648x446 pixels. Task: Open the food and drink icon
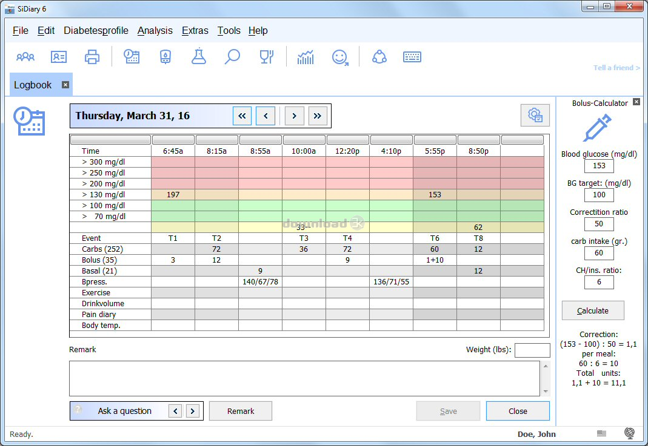pos(266,57)
